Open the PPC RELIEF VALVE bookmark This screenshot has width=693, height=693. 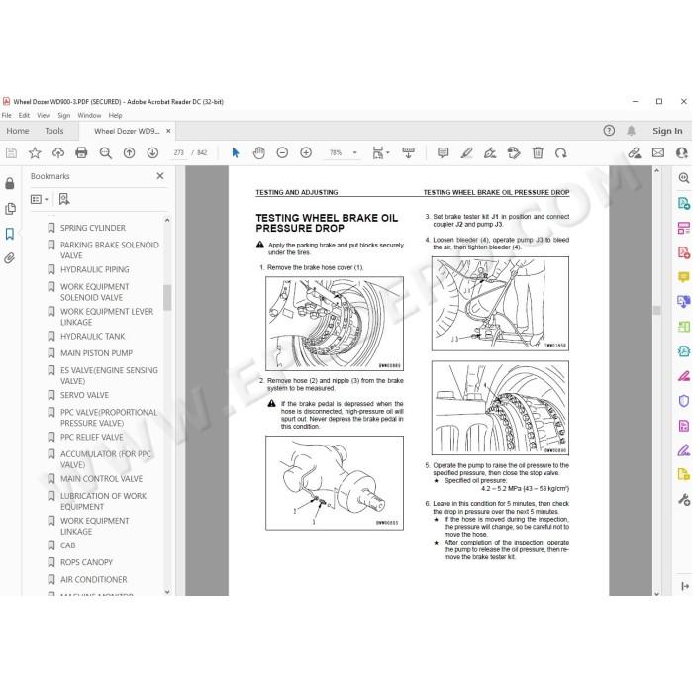click(x=91, y=438)
